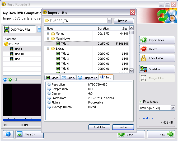The height and width of the screenshot is (141, 178).
Task: Open the E:\VIDEO_TS path dropdown
Action: 109,21
